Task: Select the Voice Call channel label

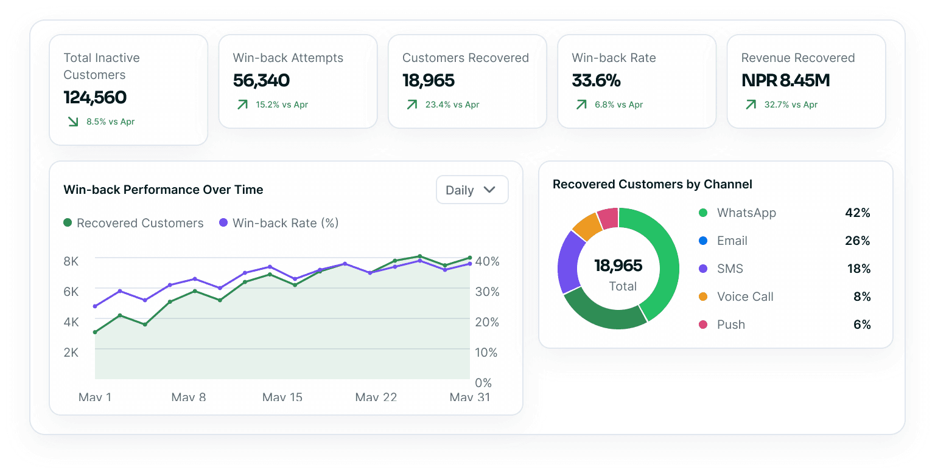Action: tap(745, 297)
